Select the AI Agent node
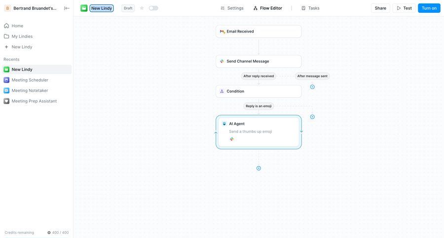Screen dimensions: 444x238 tap(259, 132)
